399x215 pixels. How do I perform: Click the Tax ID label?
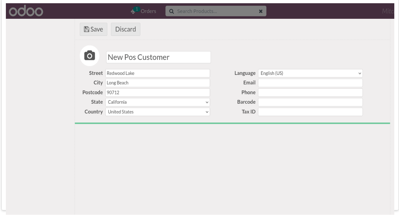coord(248,112)
